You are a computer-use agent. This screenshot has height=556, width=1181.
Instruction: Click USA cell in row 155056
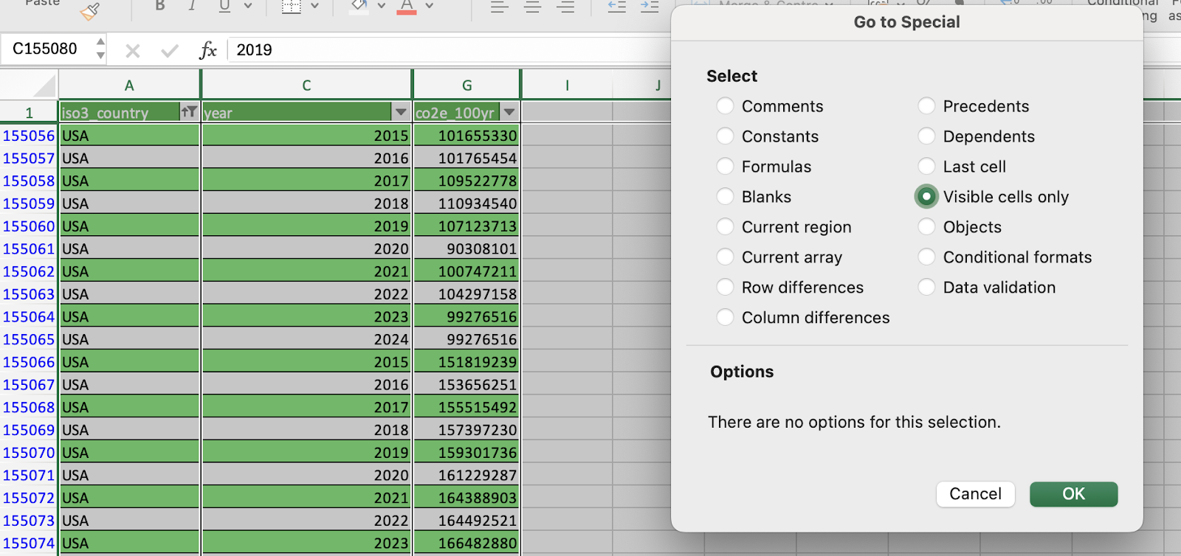point(129,136)
